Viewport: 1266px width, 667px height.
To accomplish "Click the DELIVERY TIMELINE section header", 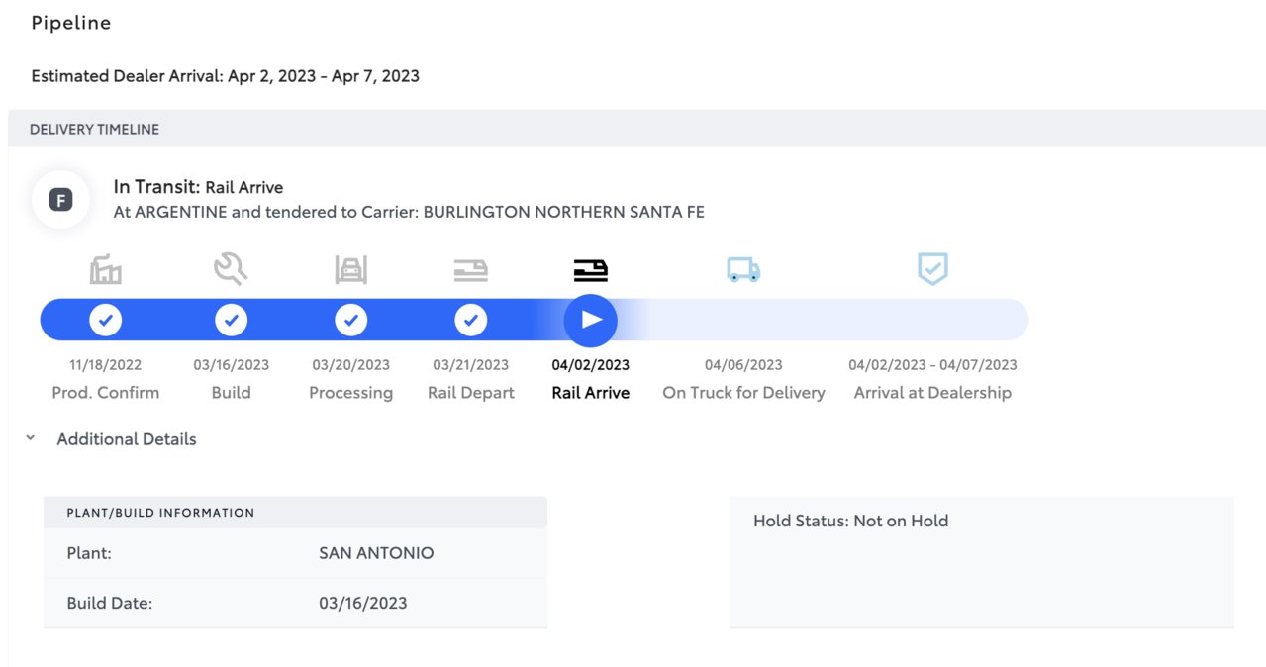I will pos(636,129).
